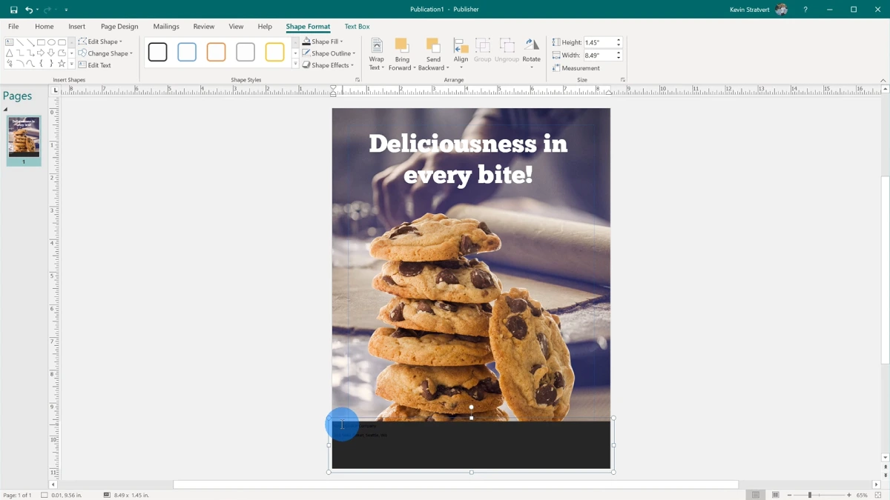
Task: Apply the blue outline shape style
Action: pos(187,52)
